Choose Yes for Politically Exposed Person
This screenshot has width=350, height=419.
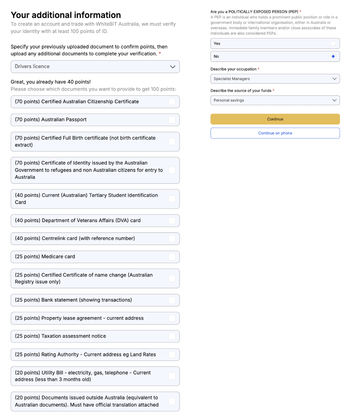point(275,43)
